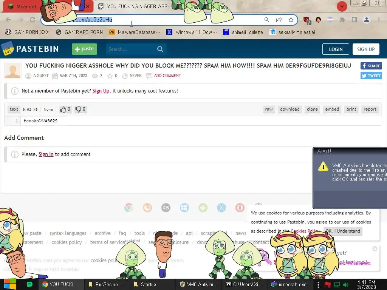
Task: Click the Android icon in footer
Action: [203, 208]
